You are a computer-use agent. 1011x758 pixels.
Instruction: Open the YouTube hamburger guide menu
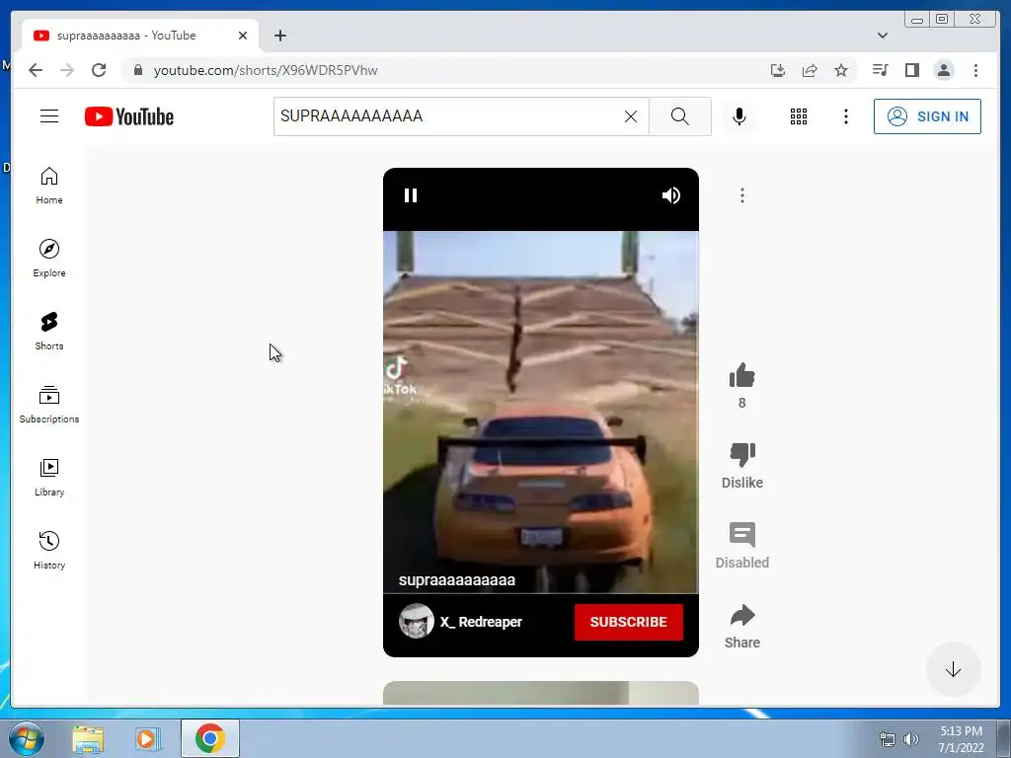(x=49, y=116)
